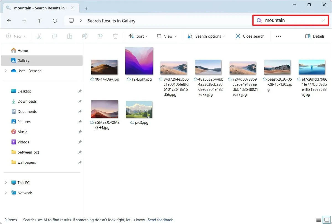332x224 pixels.
Task: Click the Copy icon
Action: 54,36
